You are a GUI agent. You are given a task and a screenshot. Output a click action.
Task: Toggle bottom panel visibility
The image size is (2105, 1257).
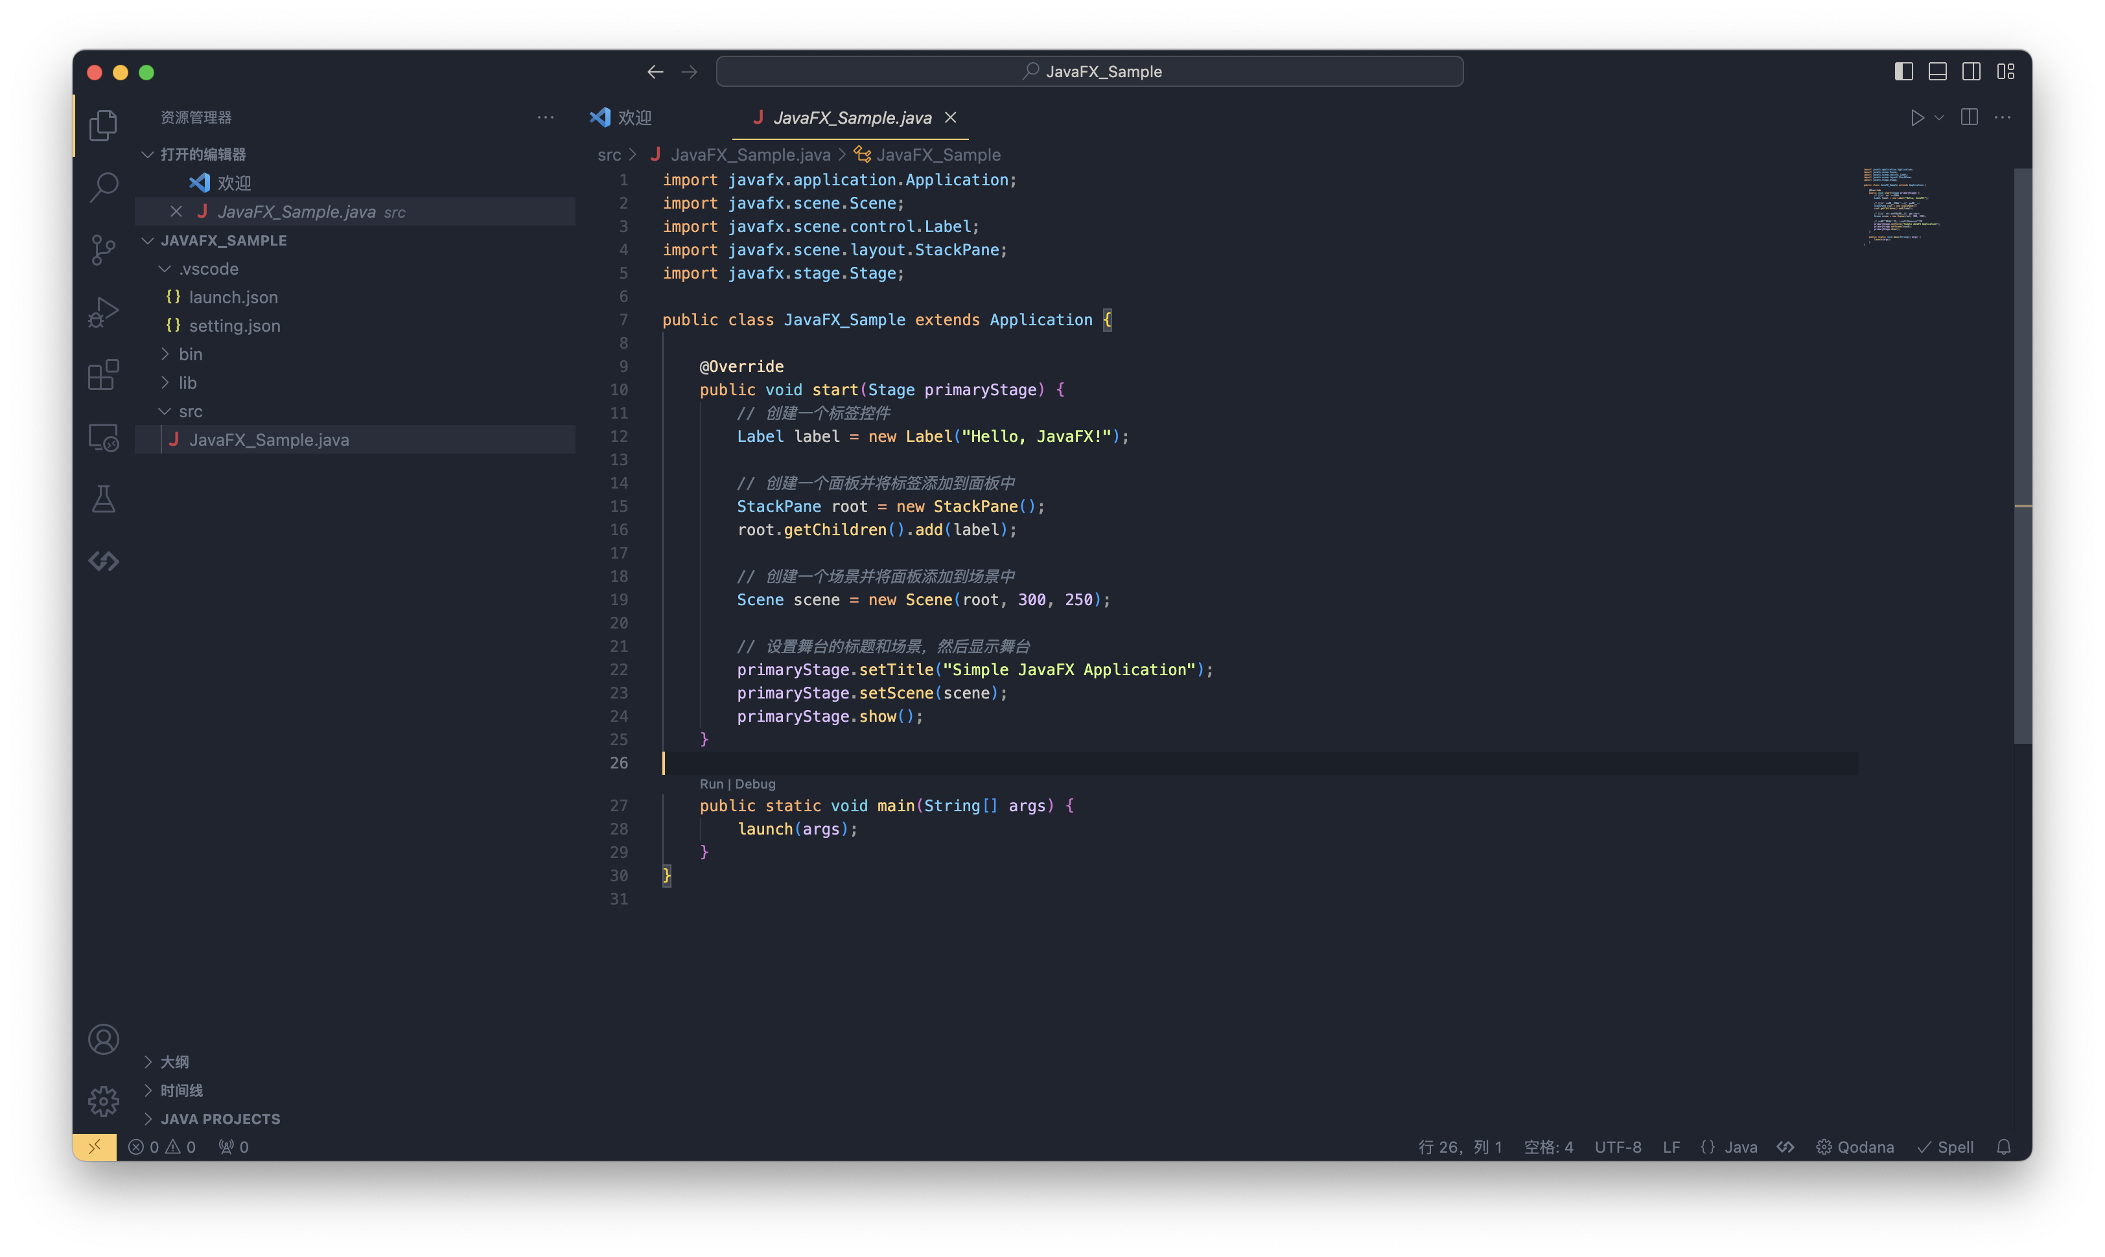coord(1937,72)
